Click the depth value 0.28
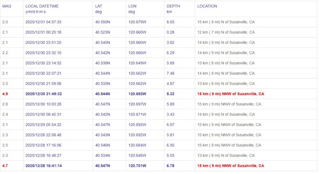The image size is (332, 174). pos(171,32)
